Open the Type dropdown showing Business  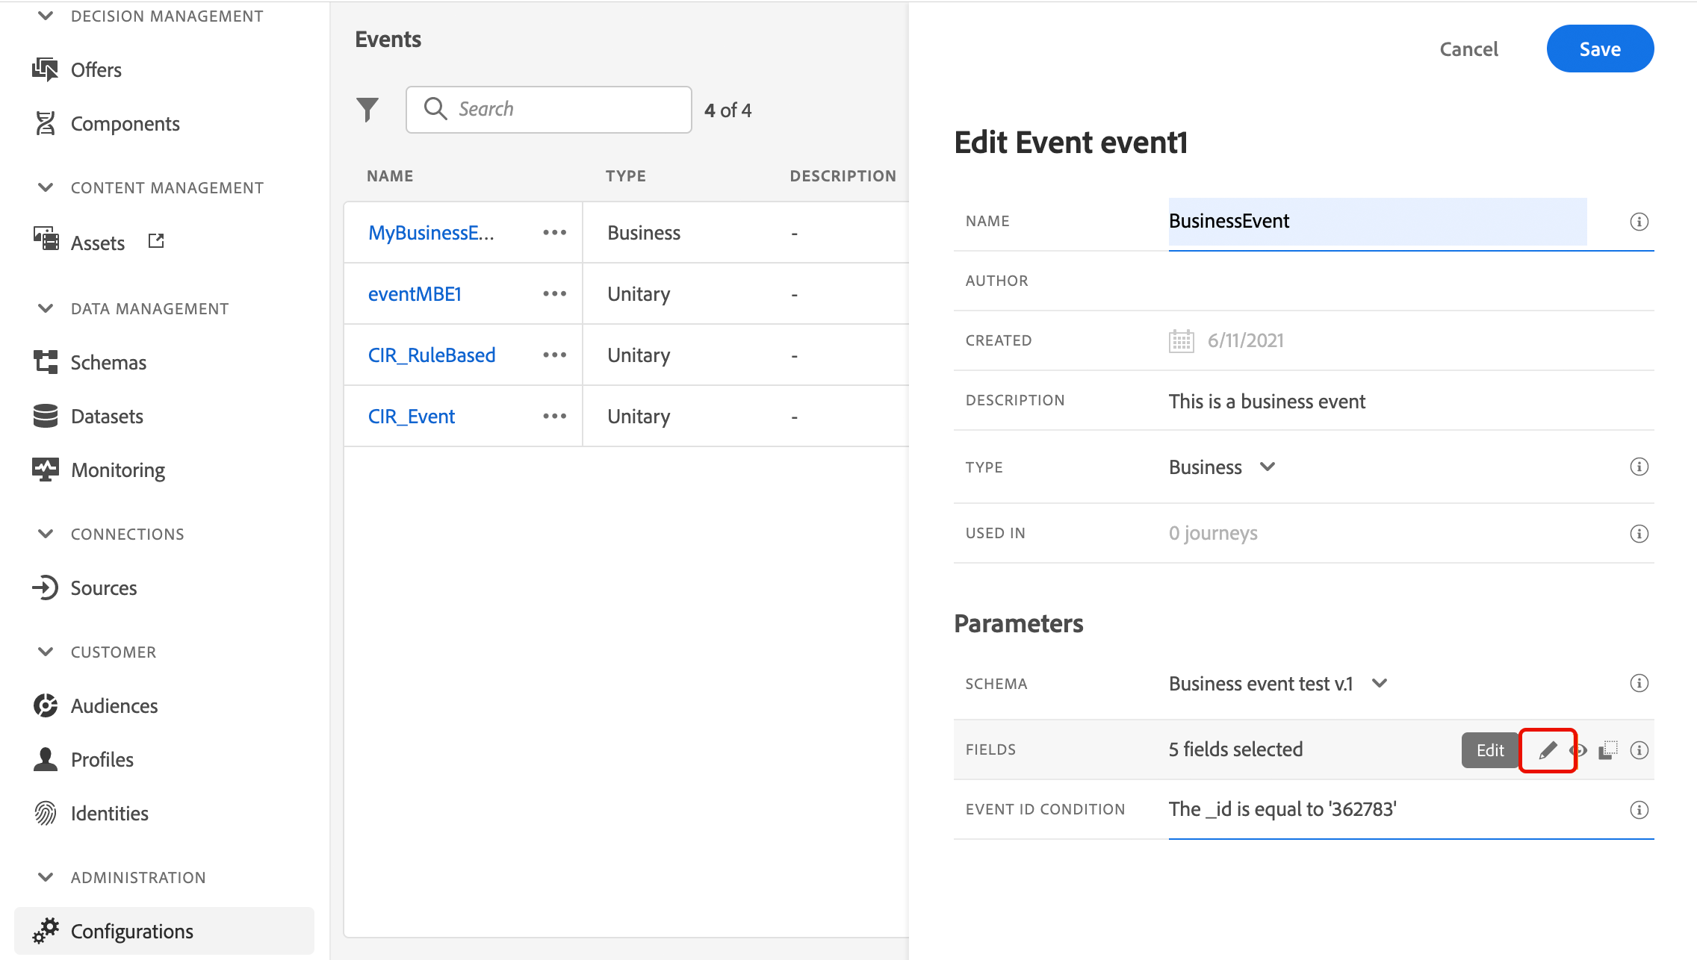click(x=1222, y=467)
